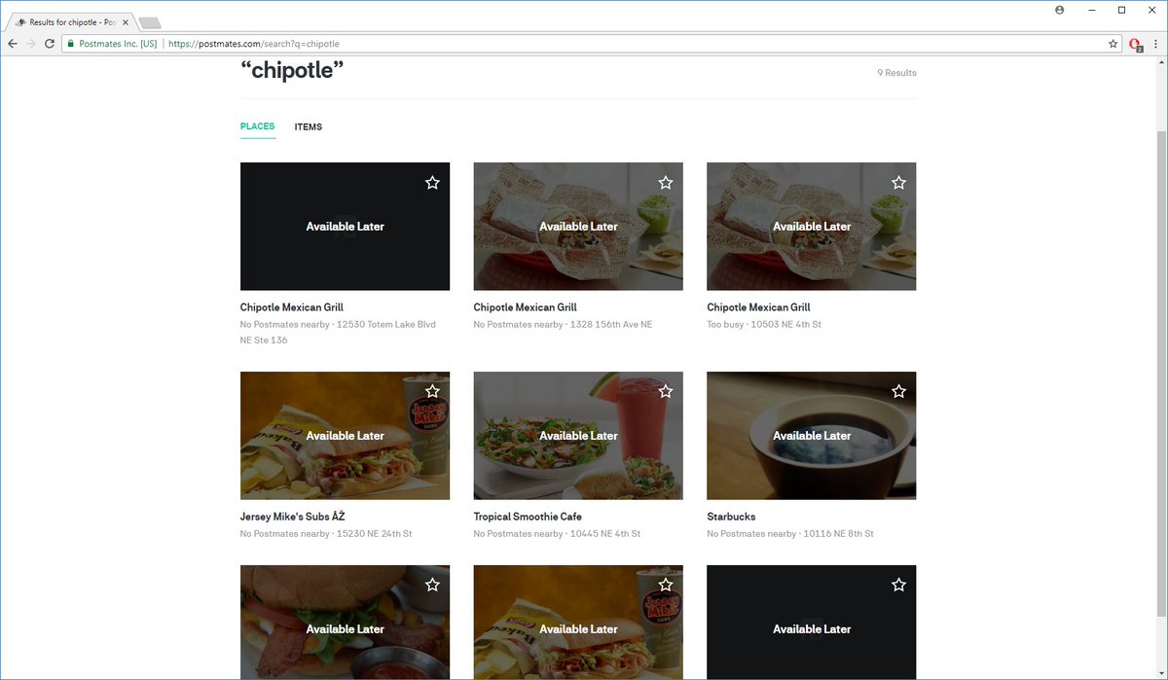Open Chipotle Mexican Grill link for Totem Lake Blvd

click(292, 307)
